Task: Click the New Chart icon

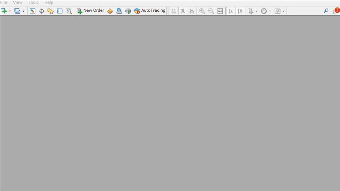Action: (4, 11)
